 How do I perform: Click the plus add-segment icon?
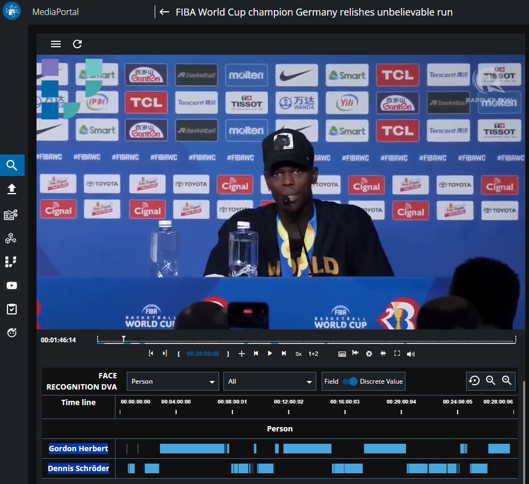242,354
